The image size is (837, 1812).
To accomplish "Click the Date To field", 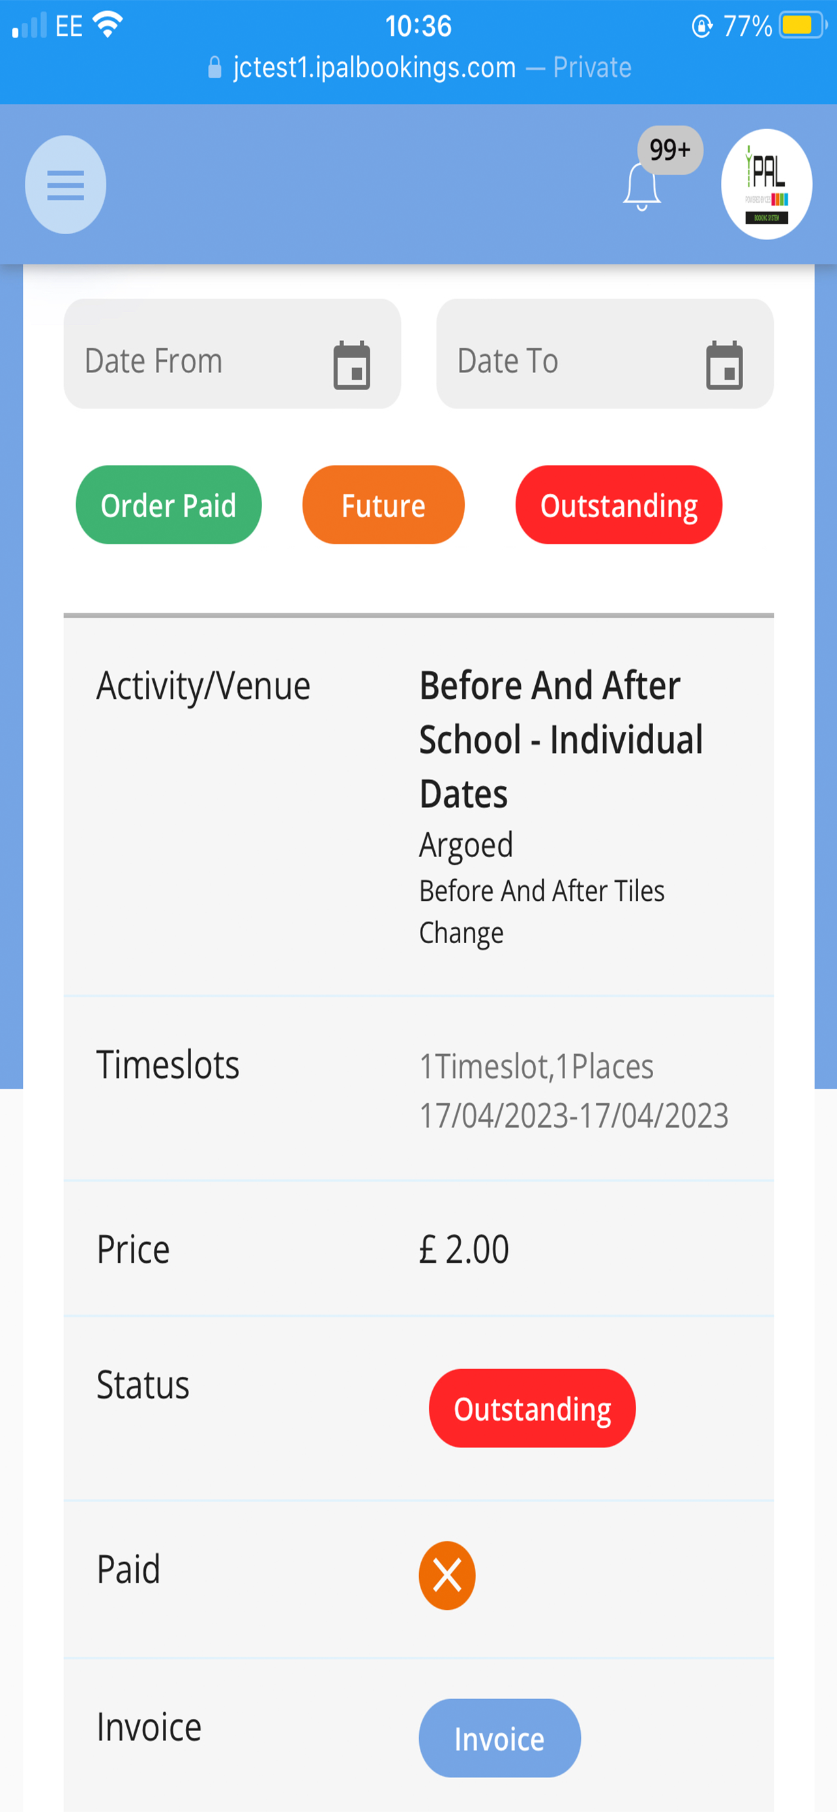I will pos(604,354).
